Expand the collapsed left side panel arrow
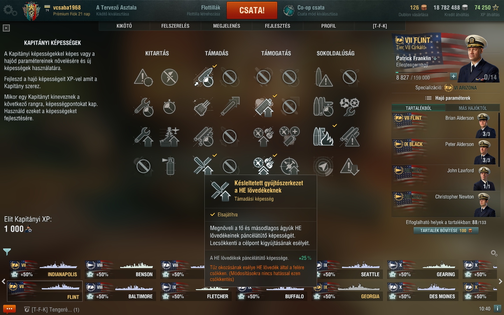 click(6, 28)
